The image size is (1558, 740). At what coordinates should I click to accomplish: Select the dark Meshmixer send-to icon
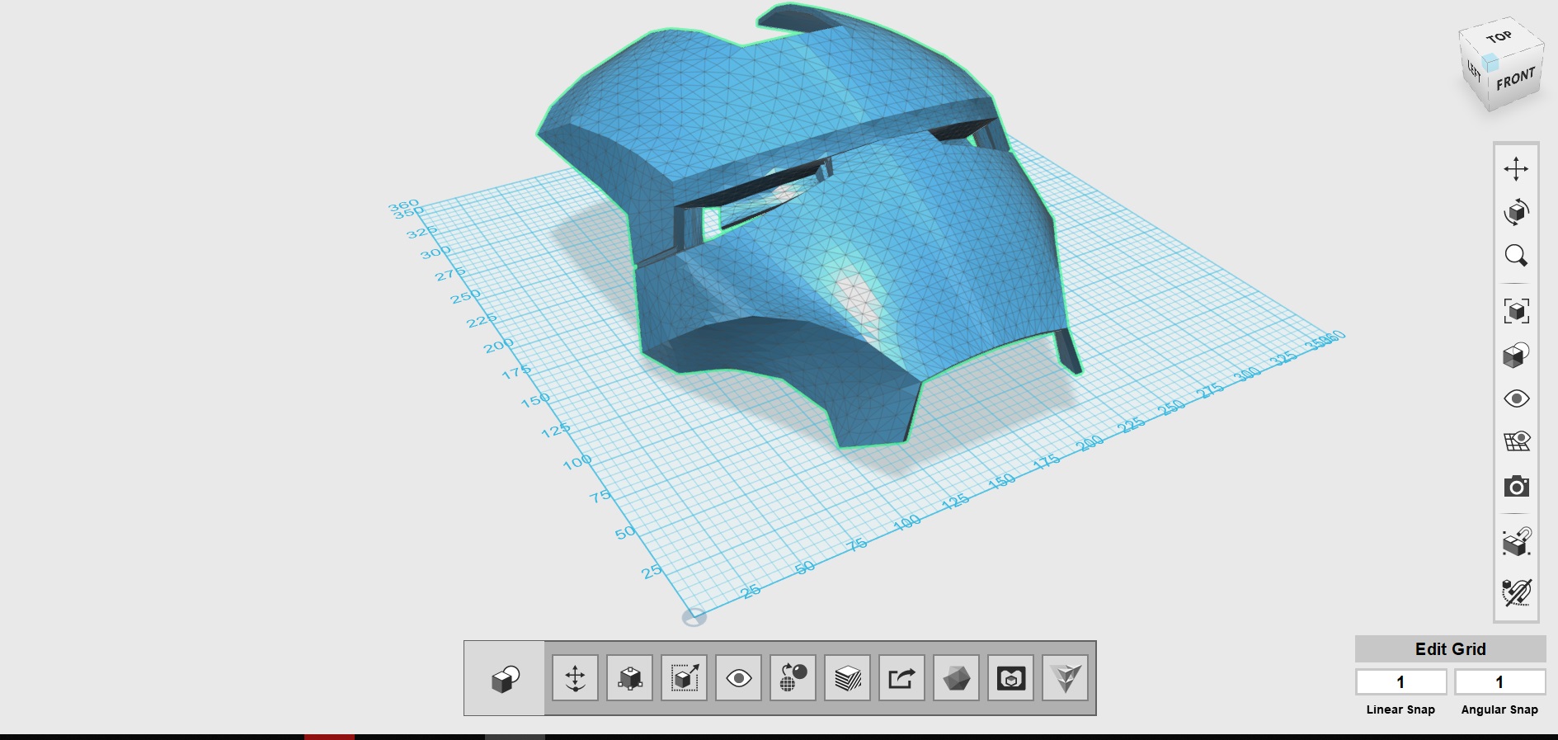tap(956, 678)
